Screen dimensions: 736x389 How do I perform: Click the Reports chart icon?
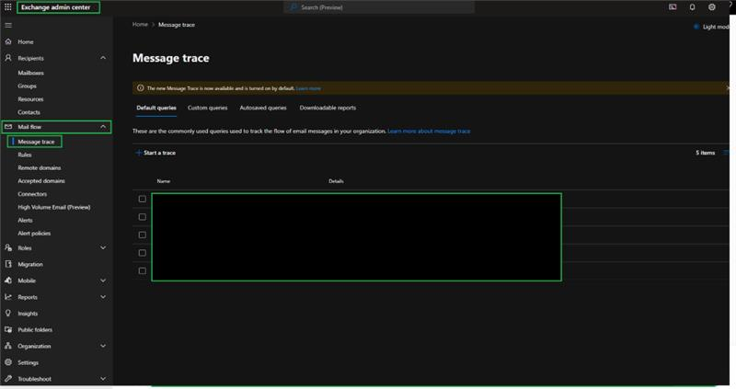click(8, 297)
